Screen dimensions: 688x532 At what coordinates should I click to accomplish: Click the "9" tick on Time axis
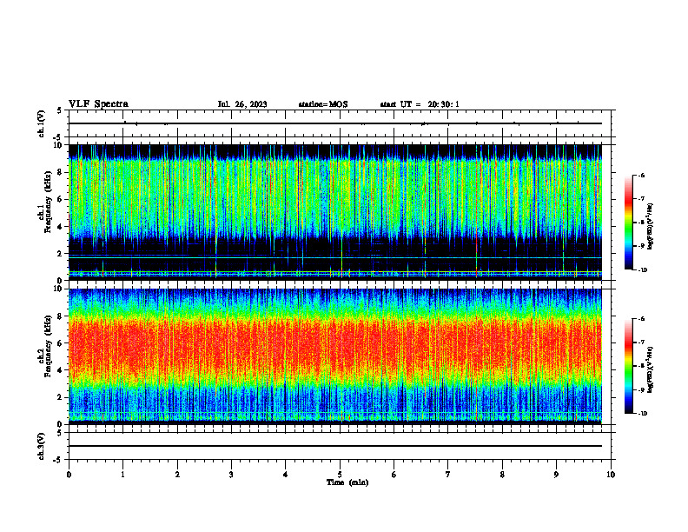coord(556,475)
